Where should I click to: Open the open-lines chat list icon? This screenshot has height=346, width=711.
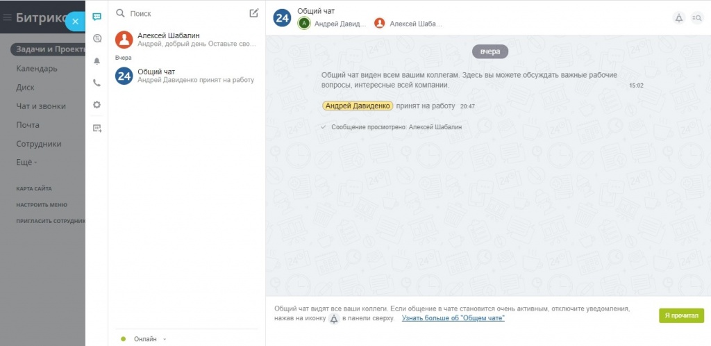pyautogui.click(x=97, y=38)
